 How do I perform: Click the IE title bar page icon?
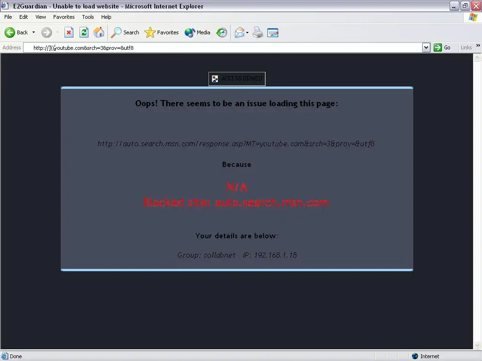coord(5,6)
